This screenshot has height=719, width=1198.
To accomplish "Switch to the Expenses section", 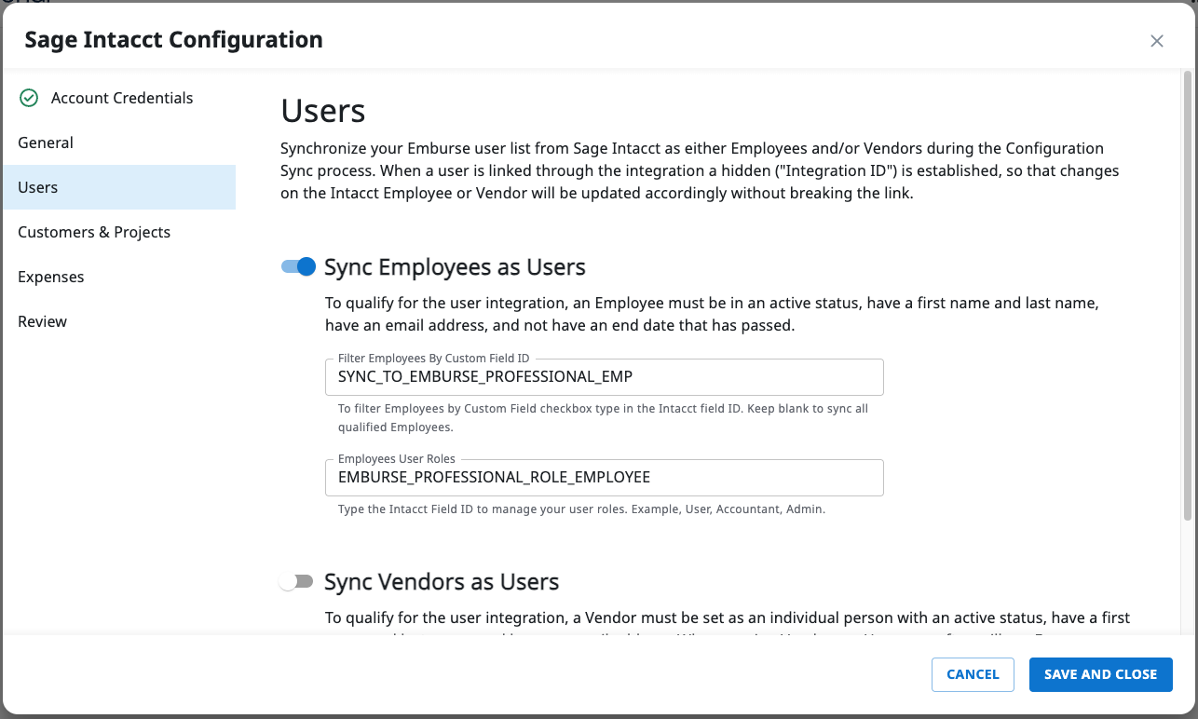I will click(x=119, y=277).
